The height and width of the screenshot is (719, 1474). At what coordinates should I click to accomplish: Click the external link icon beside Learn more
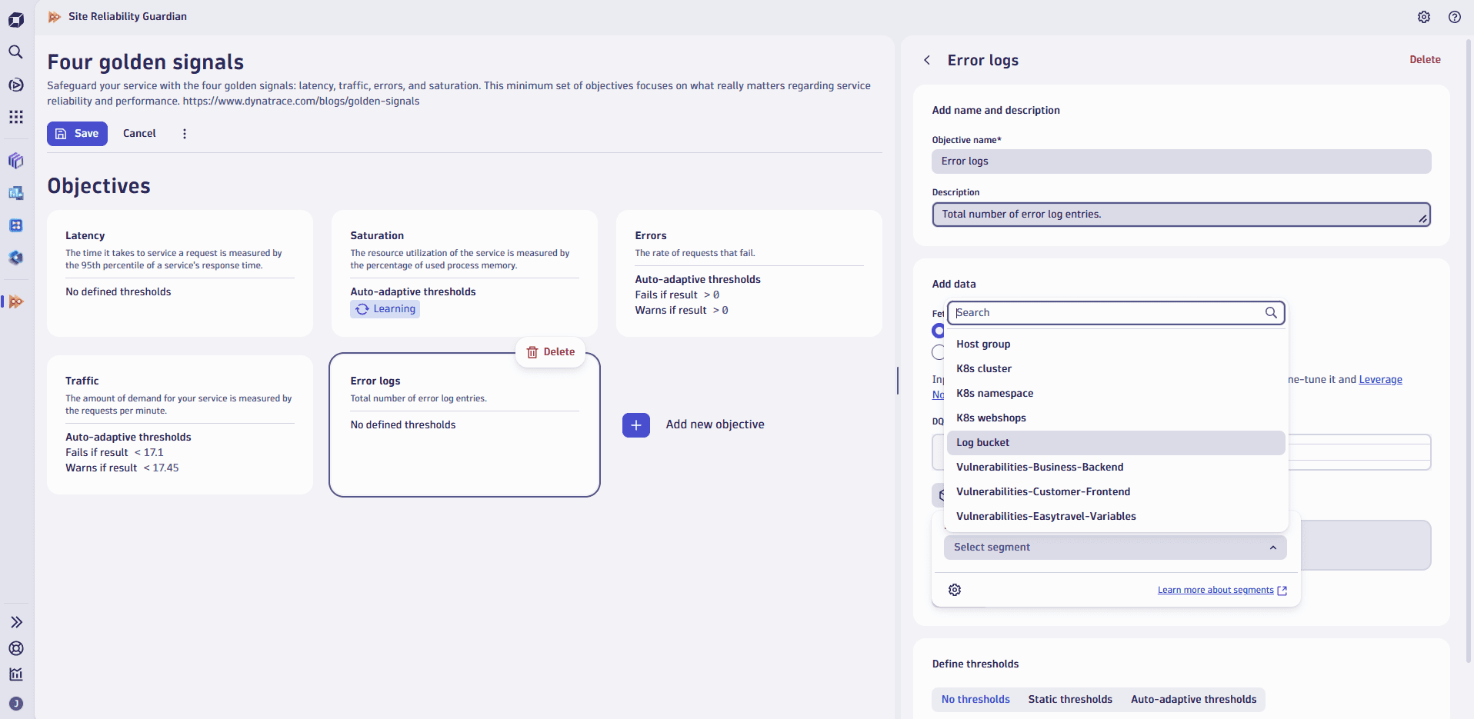tap(1282, 591)
